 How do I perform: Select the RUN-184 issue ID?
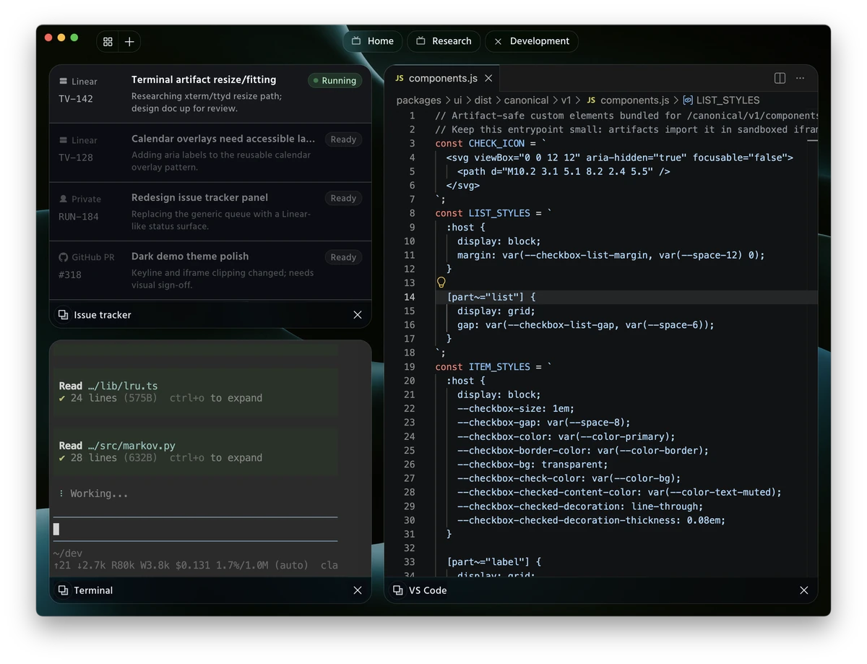(79, 217)
